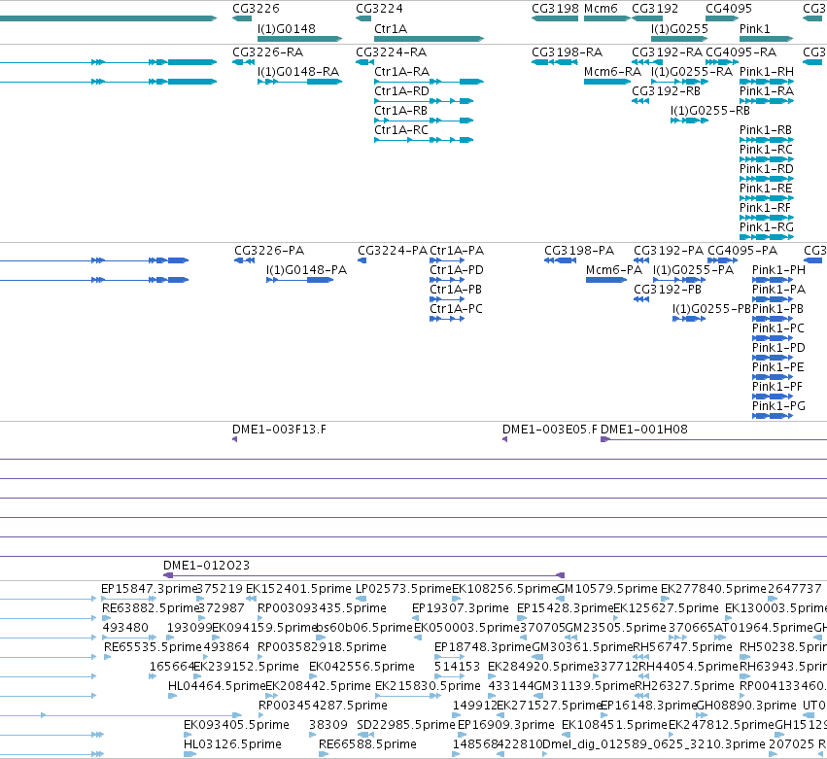Open protein Mcm6-PA
This screenshot has width=827, height=759.
[614, 270]
